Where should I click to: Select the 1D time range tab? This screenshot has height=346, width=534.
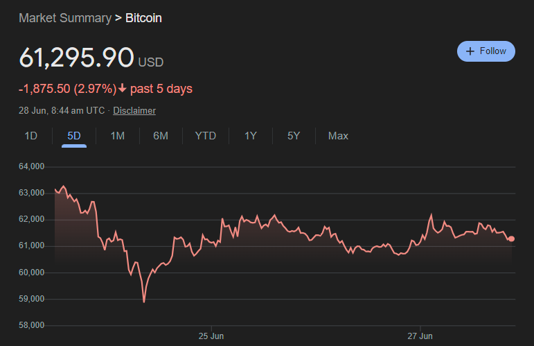pyautogui.click(x=30, y=136)
